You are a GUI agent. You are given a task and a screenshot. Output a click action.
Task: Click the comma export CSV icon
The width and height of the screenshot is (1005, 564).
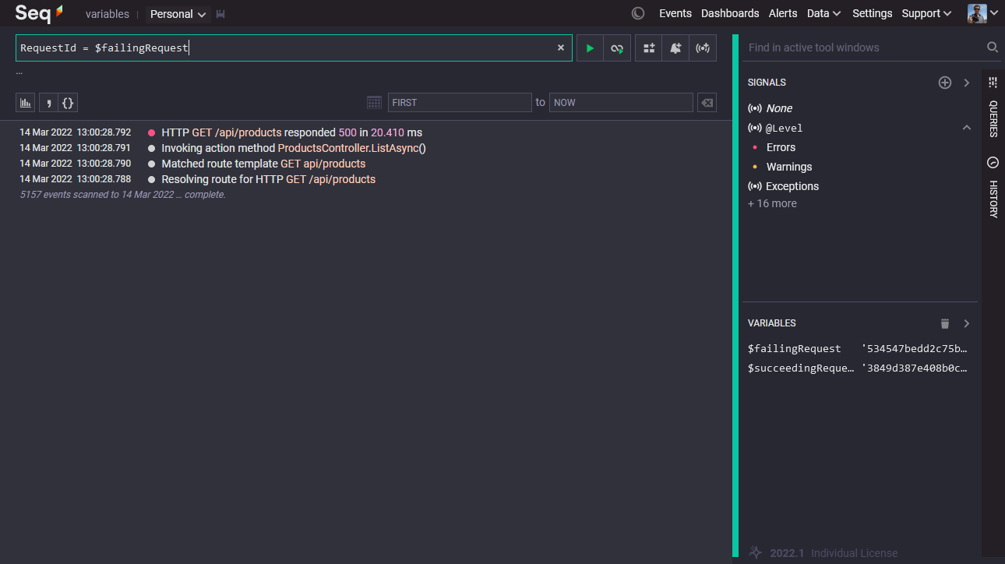(48, 102)
